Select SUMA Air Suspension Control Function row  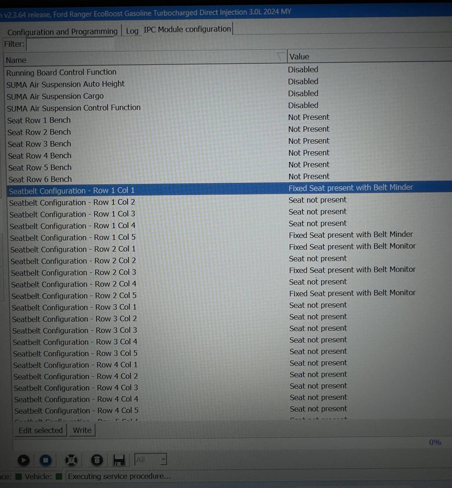point(229,107)
